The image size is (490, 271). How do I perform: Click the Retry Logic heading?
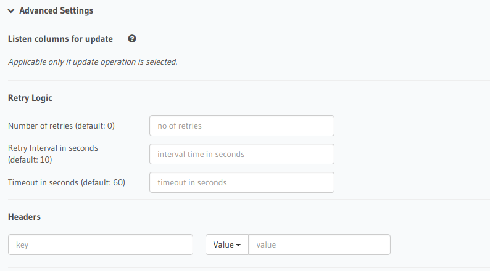coord(30,97)
